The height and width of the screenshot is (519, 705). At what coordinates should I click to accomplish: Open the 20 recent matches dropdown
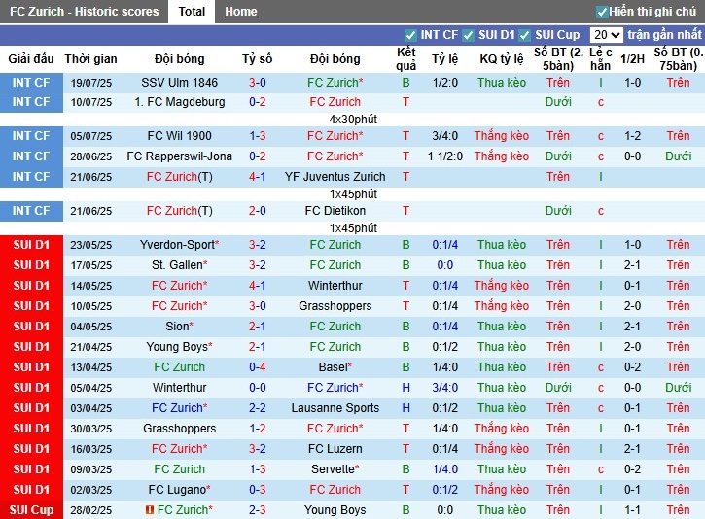pyautogui.click(x=606, y=35)
